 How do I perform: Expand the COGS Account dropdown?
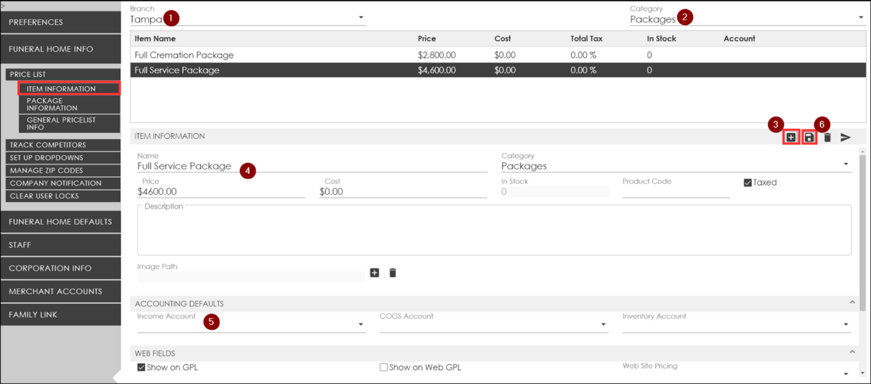tap(603, 325)
